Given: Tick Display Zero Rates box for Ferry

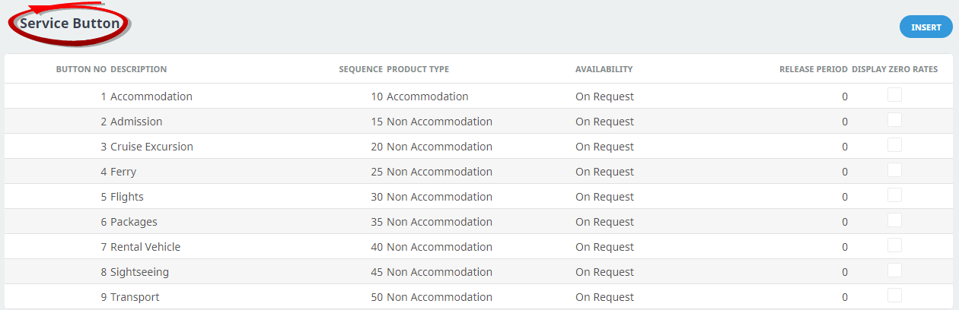Looking at the screenshot, I should click(x=894, y=170).
